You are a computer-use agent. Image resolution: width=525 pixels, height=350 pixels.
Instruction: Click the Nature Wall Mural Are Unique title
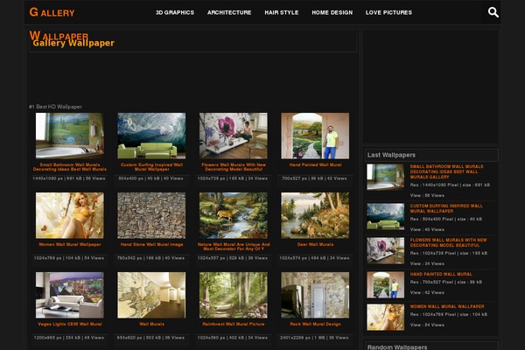coord(234,247)
